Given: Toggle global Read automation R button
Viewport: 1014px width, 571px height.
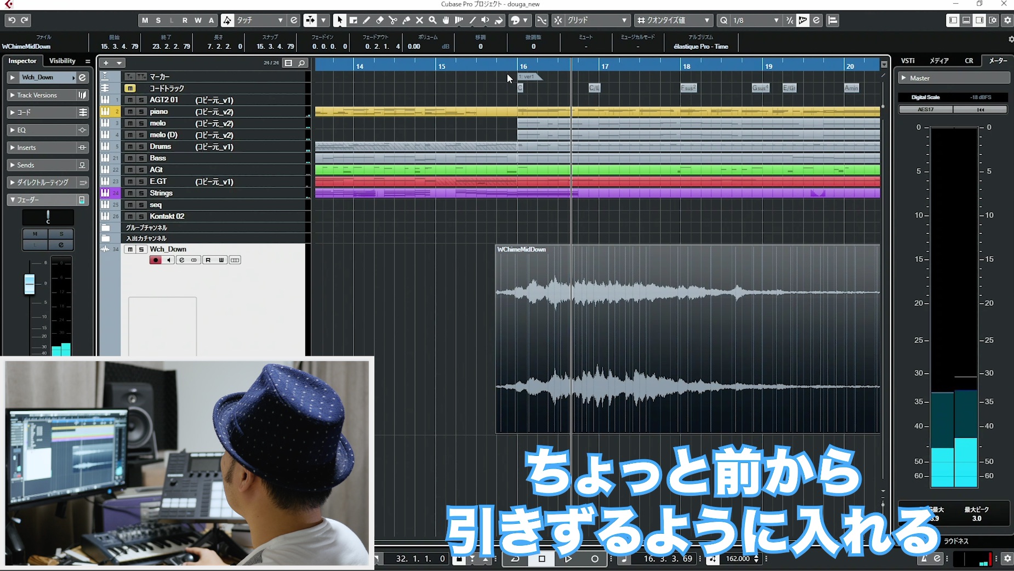Looking at the screenshot, I should pos(185,20).
